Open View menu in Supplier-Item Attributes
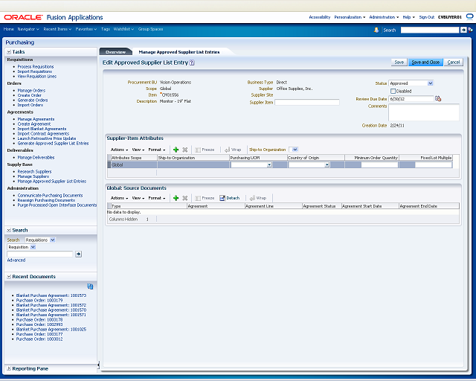Viewport: 476px width, 381px height. [x=138, y=150]
